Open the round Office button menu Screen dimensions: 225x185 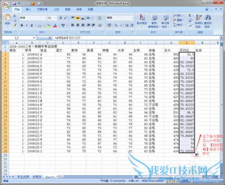[x=6, y=6]
